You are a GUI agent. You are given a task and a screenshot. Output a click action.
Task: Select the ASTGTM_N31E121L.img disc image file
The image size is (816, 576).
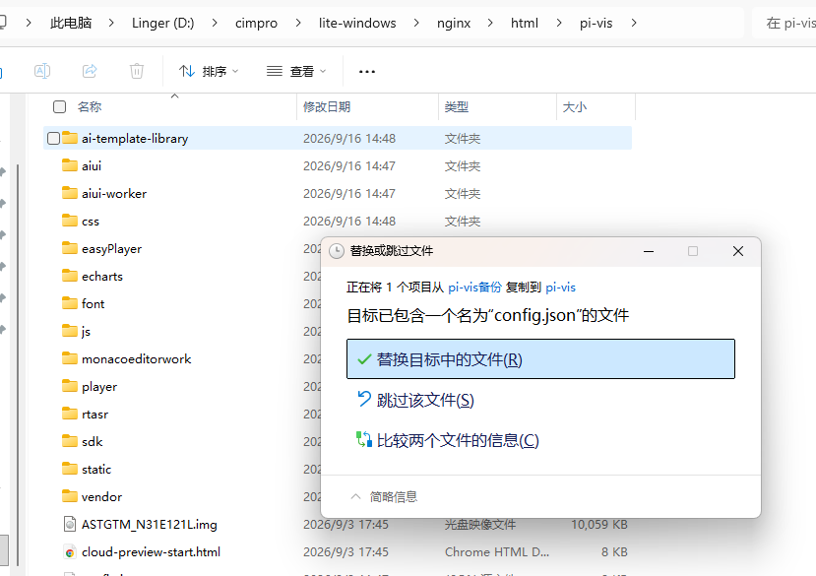(x=149, y=524)
